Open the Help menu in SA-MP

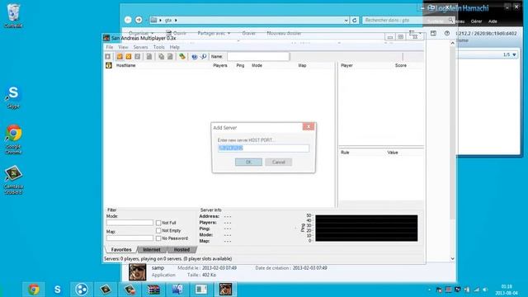[174, 47]
